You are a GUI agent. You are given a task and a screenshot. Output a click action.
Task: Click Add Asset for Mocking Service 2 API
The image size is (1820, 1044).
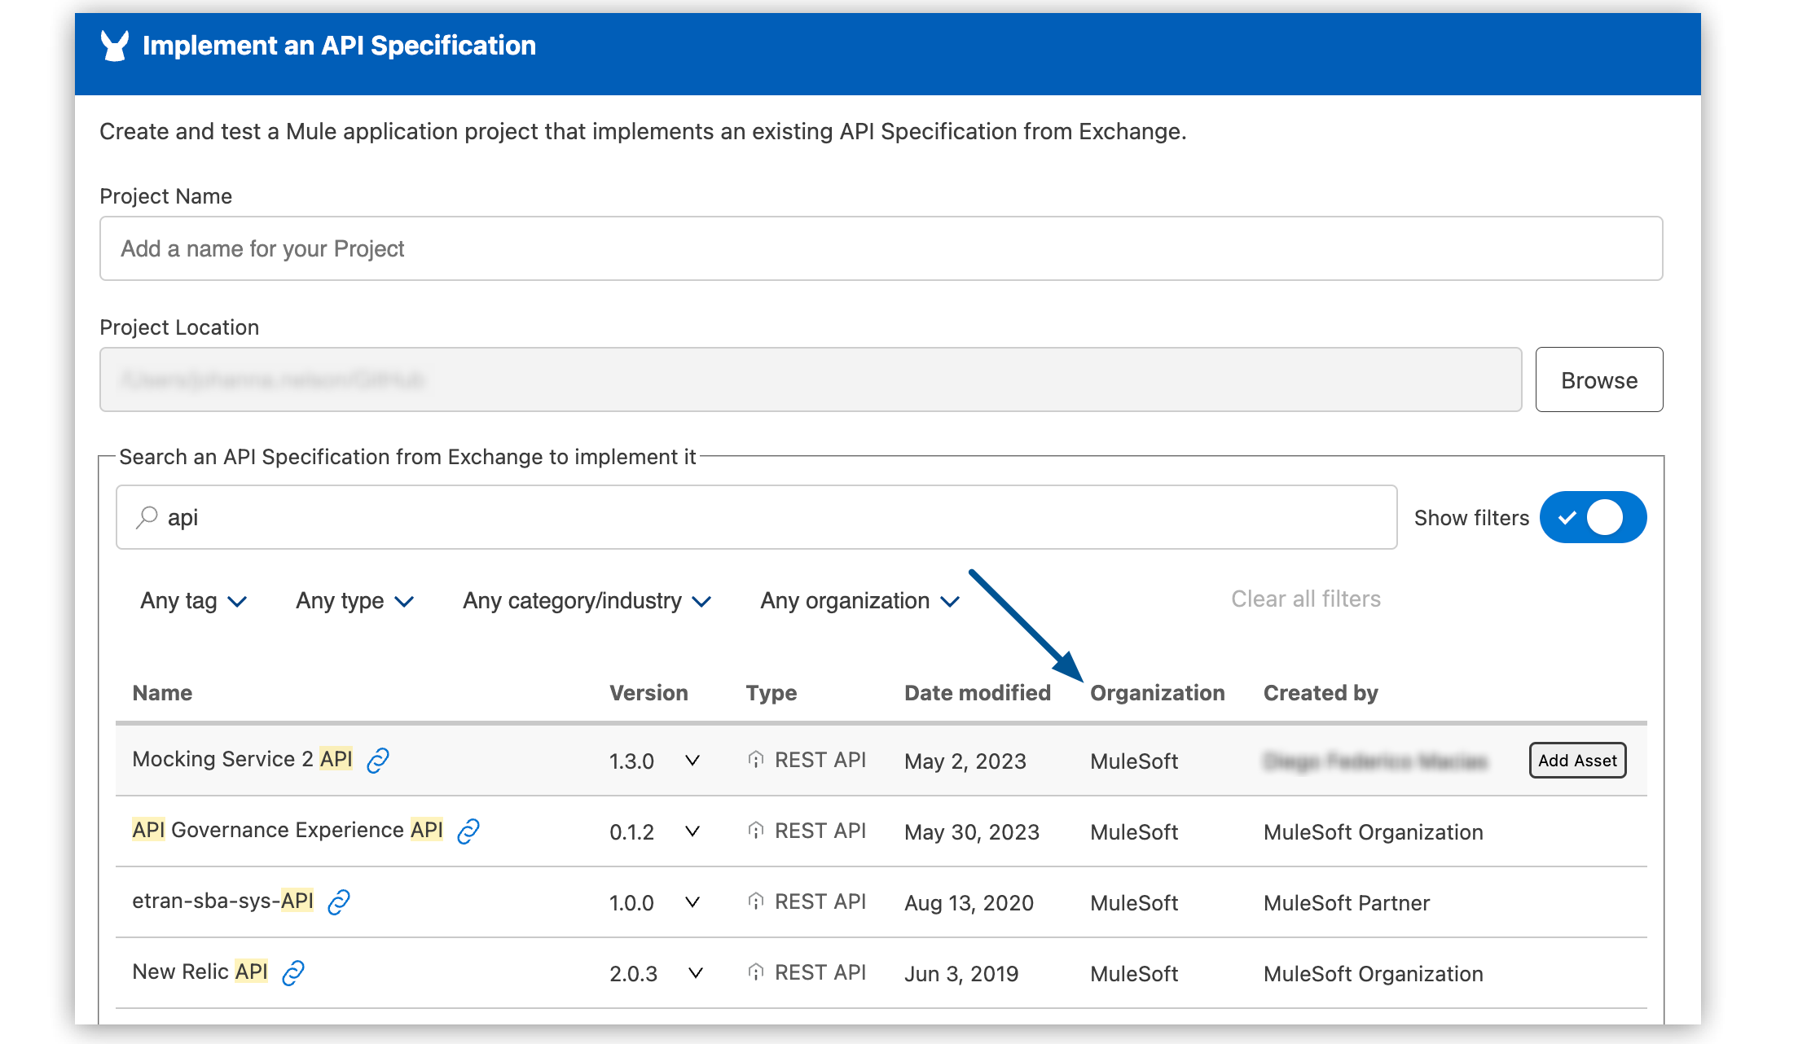(x=1576, y=760)
